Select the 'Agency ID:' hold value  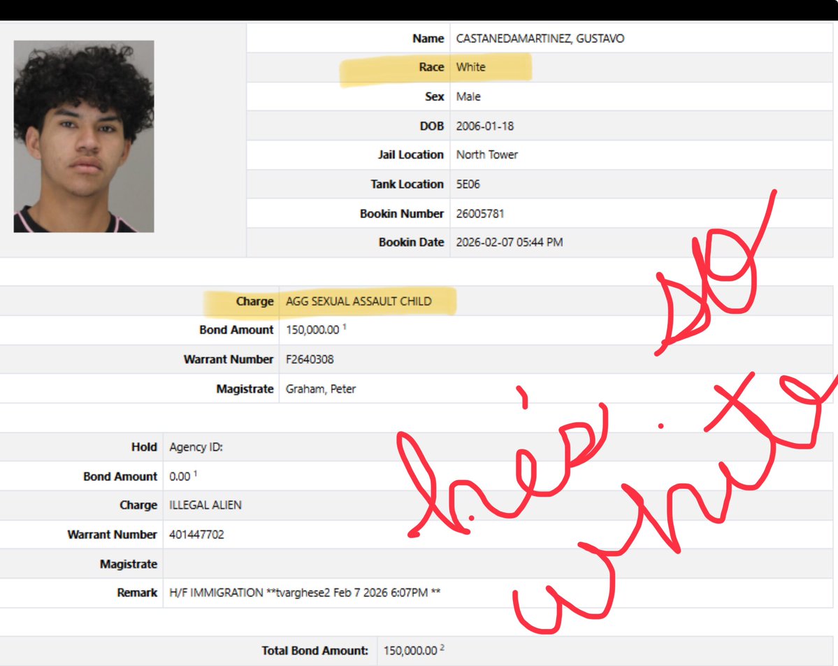196,447
